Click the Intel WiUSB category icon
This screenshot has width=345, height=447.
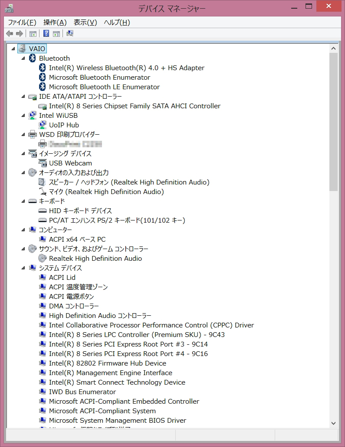33,115
